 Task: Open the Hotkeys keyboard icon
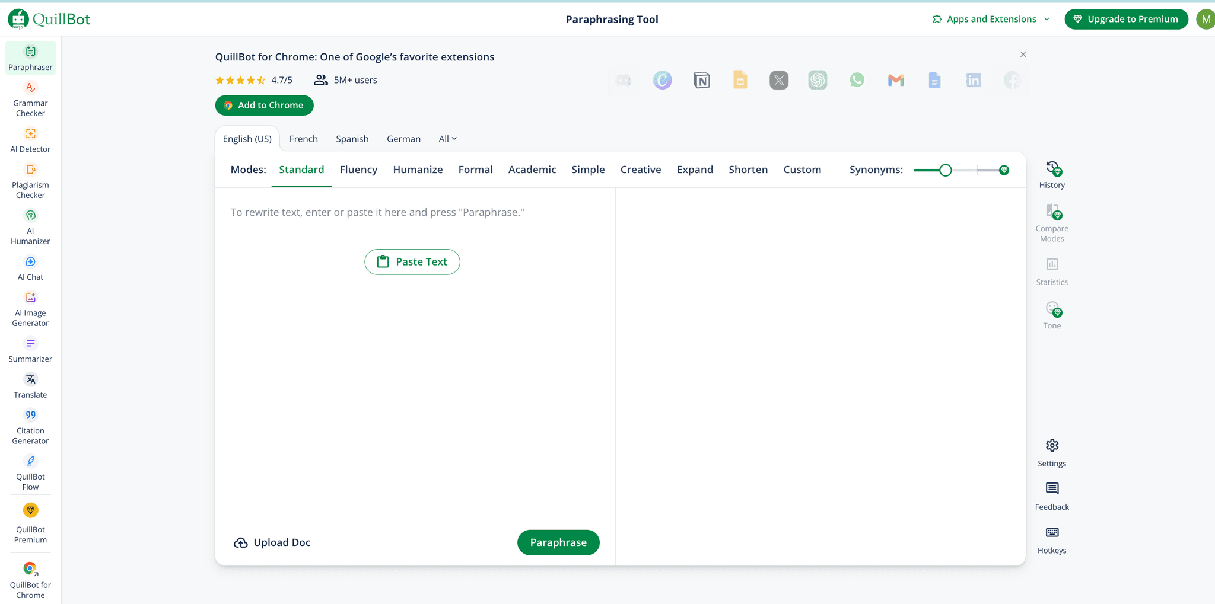tap(1052, 539)
